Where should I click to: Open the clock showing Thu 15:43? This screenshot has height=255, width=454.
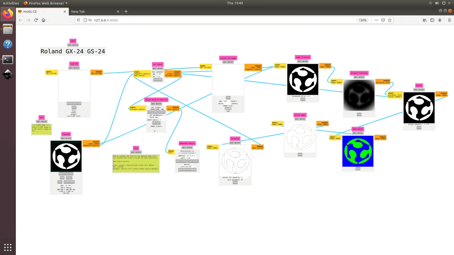click(235, 3)
